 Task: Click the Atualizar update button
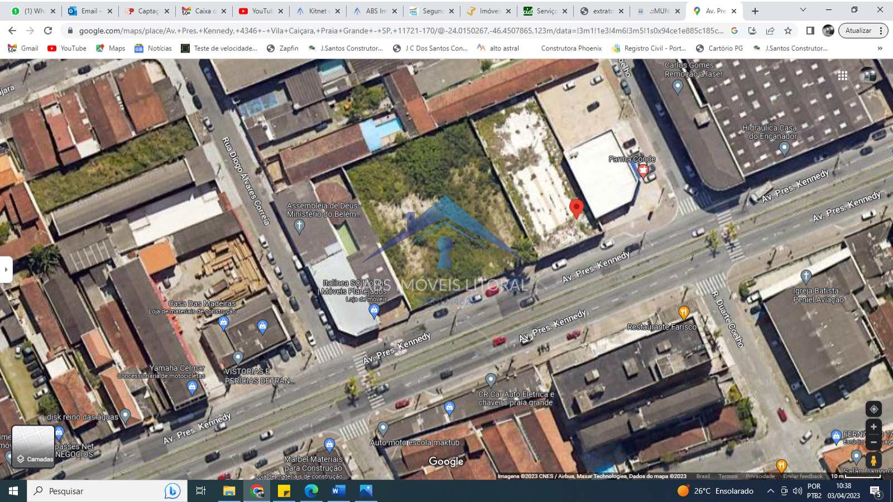[x=858, y=31]
